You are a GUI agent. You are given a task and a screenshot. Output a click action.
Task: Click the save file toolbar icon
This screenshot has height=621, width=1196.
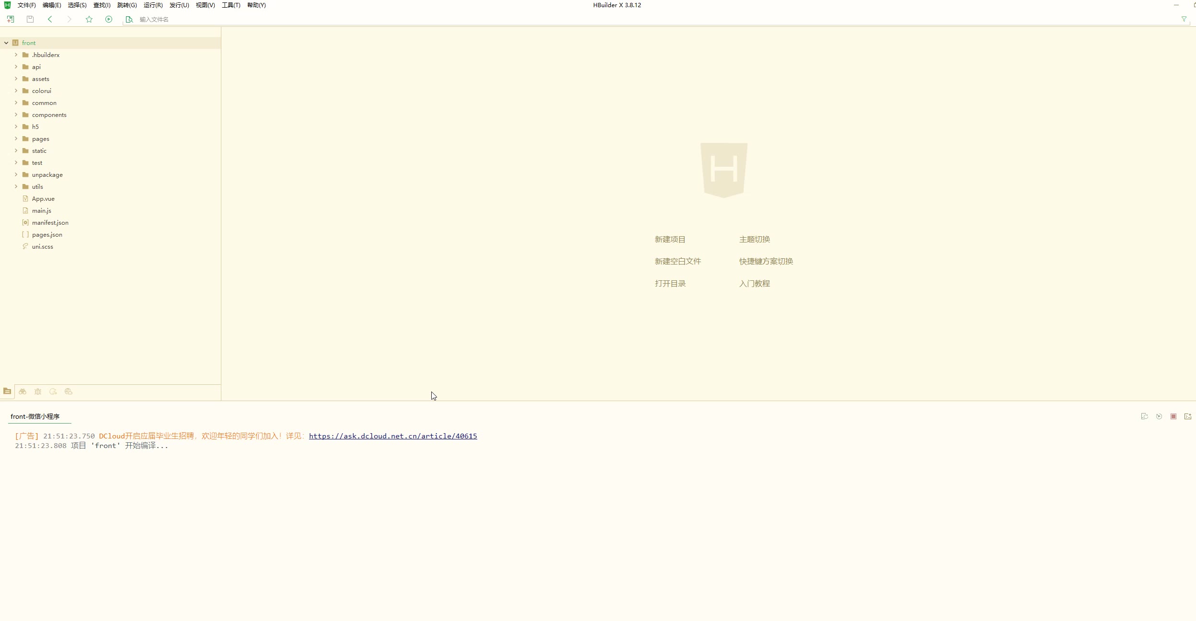coord(30,19)
